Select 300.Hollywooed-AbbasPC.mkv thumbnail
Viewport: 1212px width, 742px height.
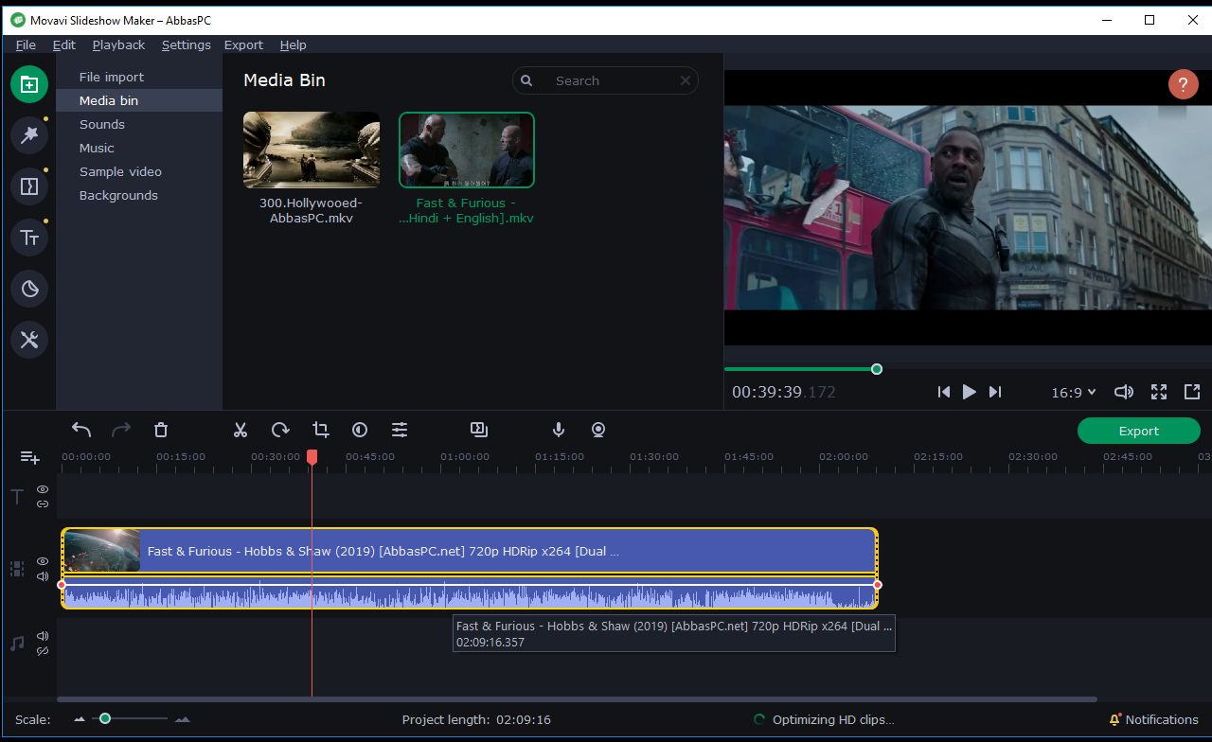pos(312,150)
